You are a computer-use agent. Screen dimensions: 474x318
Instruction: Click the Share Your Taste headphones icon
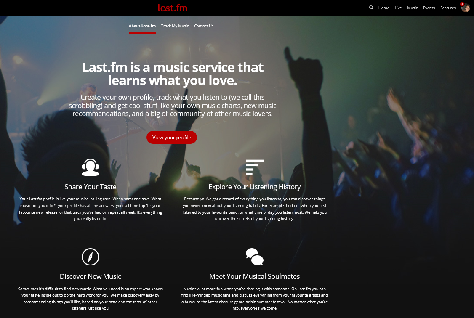click(x=91, y=167)
